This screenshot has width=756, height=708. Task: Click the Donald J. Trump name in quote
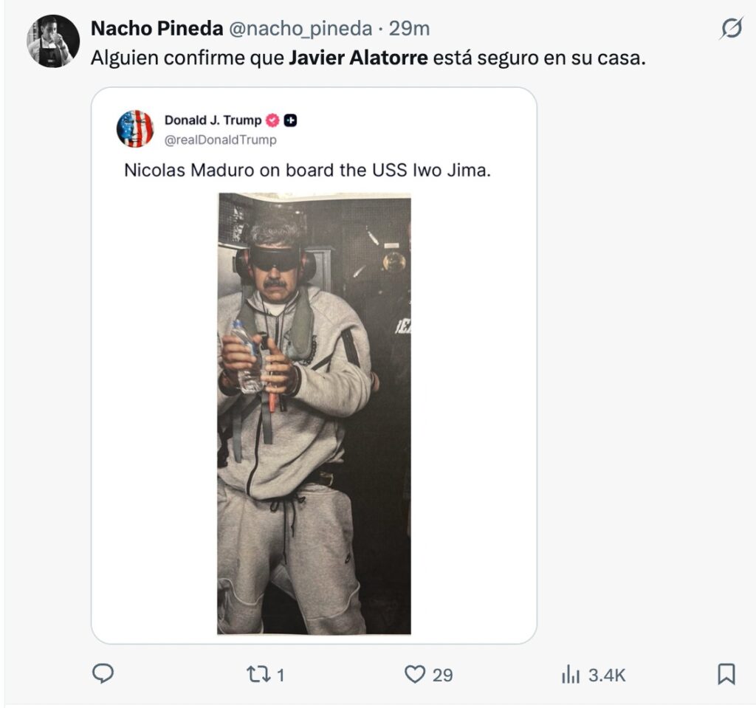[x=213, y=120]
